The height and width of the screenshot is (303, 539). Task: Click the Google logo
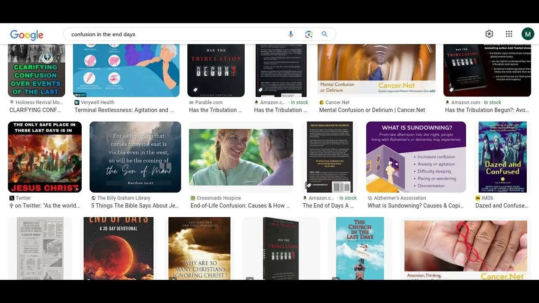click(x=27, y=35)
